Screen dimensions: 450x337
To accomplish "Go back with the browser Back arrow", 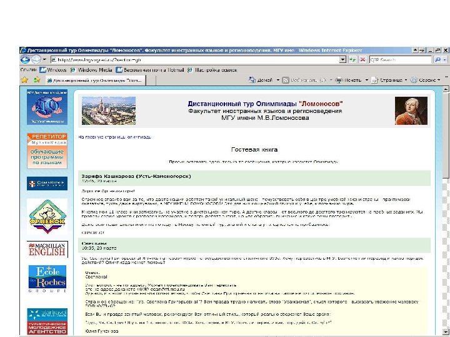I will [x=25, y=60].
